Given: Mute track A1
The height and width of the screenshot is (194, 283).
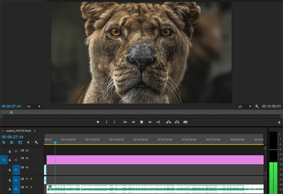Looking at the screenshot, I should click(27, 179).
